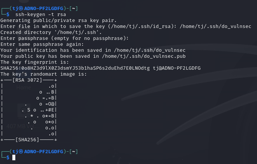Click the dollar sign on the last prompt line

pyautogui.click(x=8, y=157)
